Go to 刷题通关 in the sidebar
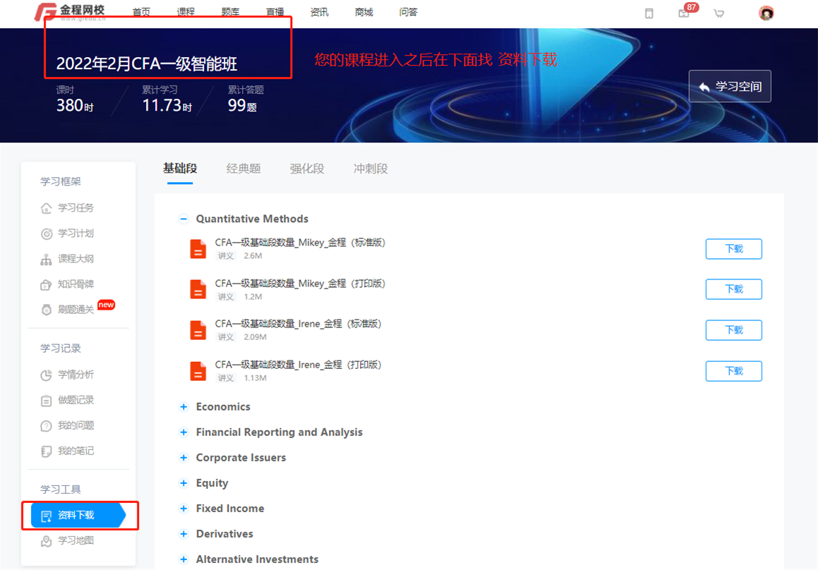The image size is (818, 570). tap(76, 310)
